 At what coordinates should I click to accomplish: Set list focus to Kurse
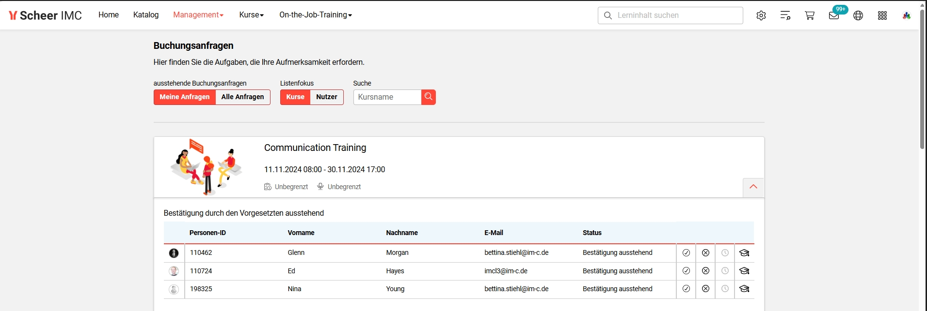[x=295, y=97]
